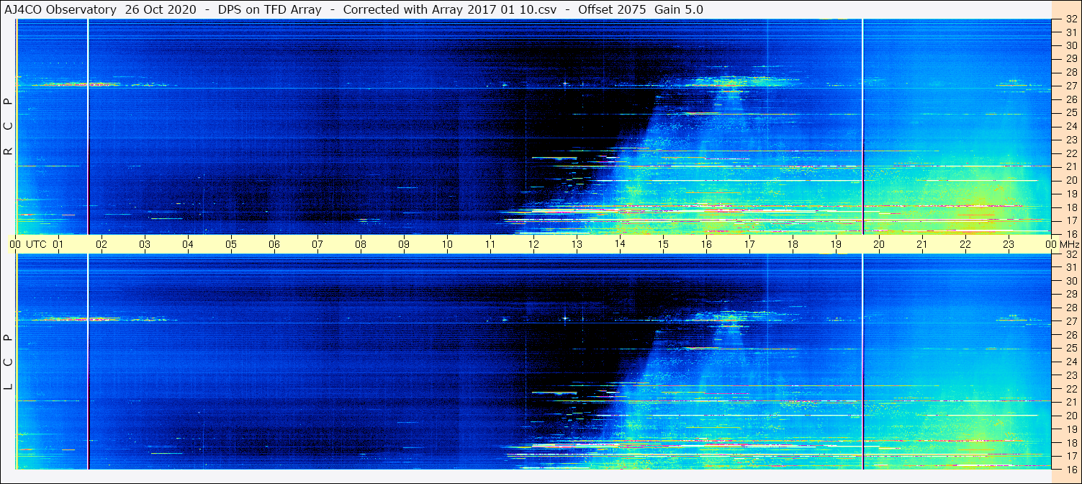Click the AJ4CO Observatory title text
This screenshot has width=1082, height=484.
coord(60,9)
